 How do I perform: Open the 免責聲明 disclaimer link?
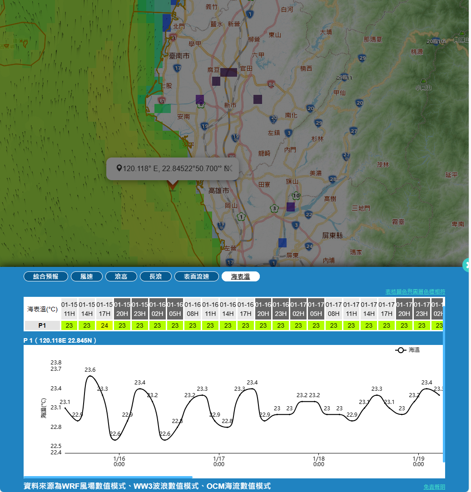pos(434,487)
